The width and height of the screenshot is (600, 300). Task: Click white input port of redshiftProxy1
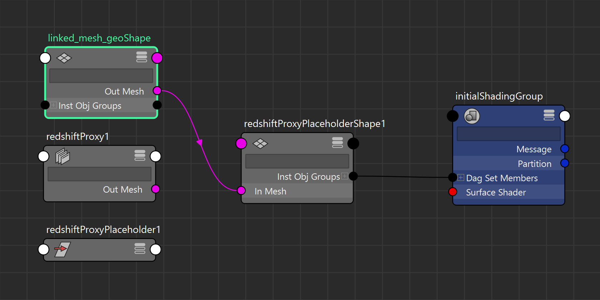pos(44,156)
